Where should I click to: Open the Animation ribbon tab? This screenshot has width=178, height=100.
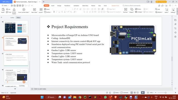click(76, 6)
